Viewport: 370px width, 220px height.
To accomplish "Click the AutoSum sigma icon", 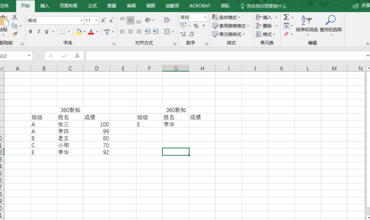I will pyautogui.click(x=286, y=17).
